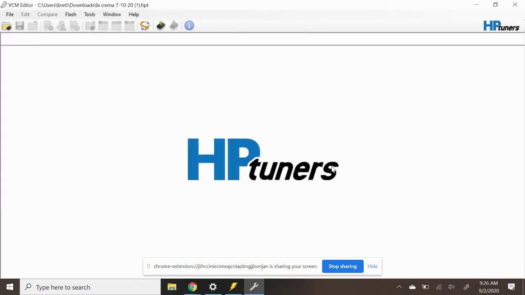Click the greyed-out person silhouette toolbar icon
Image resolution: width=525 pixels, height=295 pixels.
(x=62, y=26)
